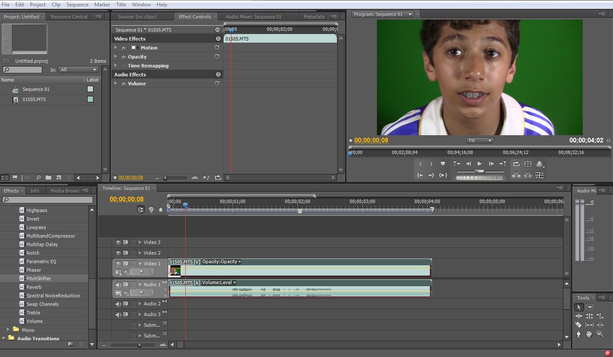Hide the Video 1 track output
The image size is (613, 357).
tap(118, 263)
